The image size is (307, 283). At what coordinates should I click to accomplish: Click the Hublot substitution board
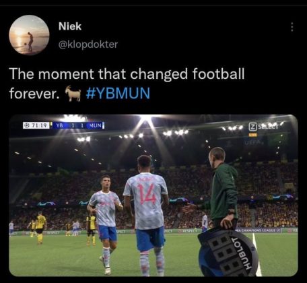[228, 252]
